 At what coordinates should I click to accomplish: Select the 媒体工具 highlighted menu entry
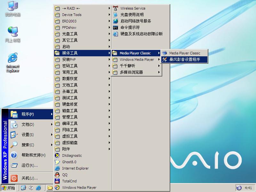pyautogui.click(x=83, y=53)
